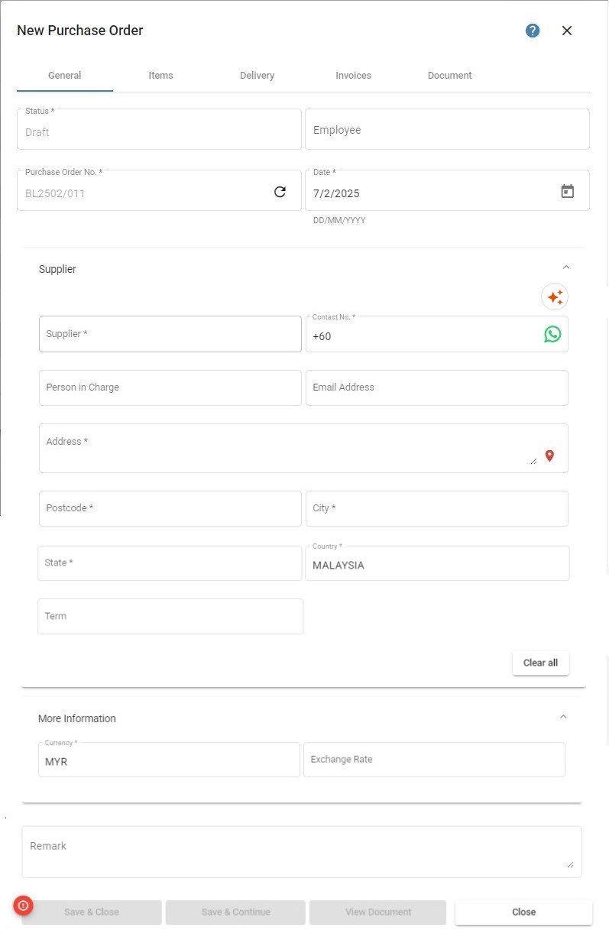Click the WhatsApp icon in Contact No.
The height and width of the screenshot is (937, 609).
click(552, 334)
